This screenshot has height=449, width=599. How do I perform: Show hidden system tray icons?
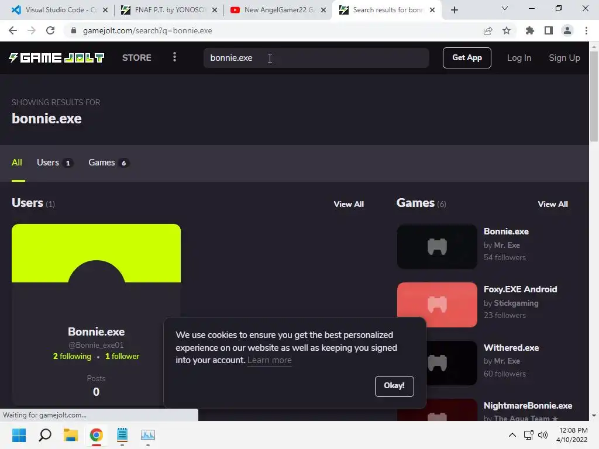[512, 435]
